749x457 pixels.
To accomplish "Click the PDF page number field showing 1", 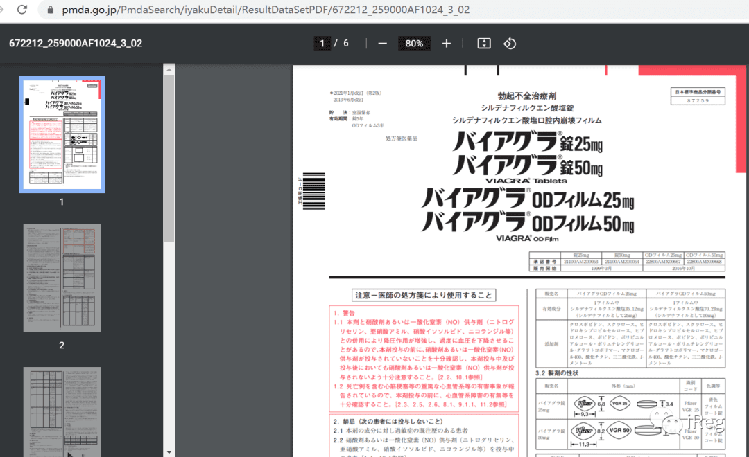I will 322,44.
